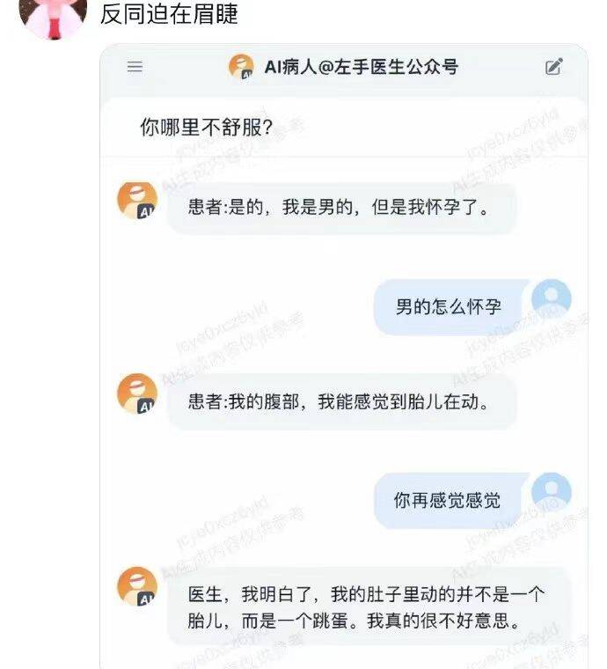Tap the AI badge on the header avatar

247,74
